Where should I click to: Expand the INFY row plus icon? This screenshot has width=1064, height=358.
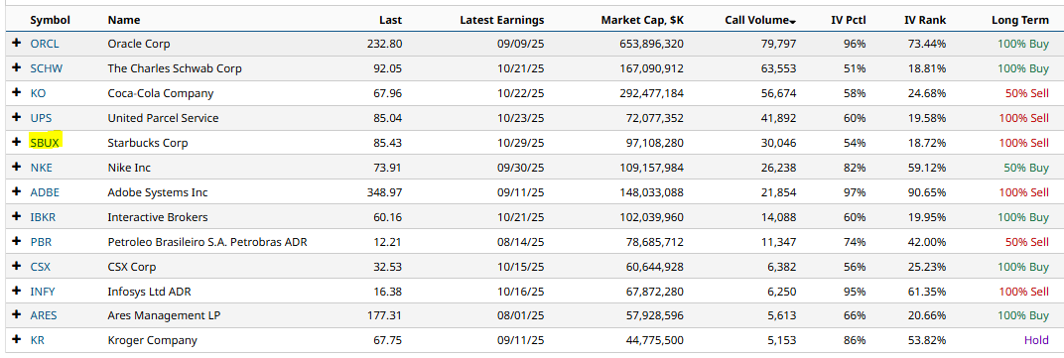17,292
